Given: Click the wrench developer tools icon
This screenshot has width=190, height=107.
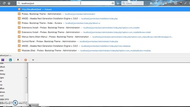Looking at the screenshot, I should point(156,3).
